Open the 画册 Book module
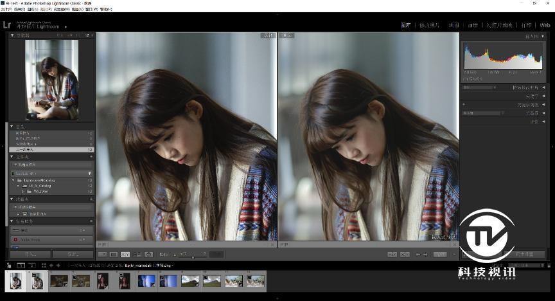 coord(473,25)
